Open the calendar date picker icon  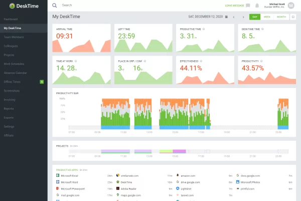tap(227, 17)
